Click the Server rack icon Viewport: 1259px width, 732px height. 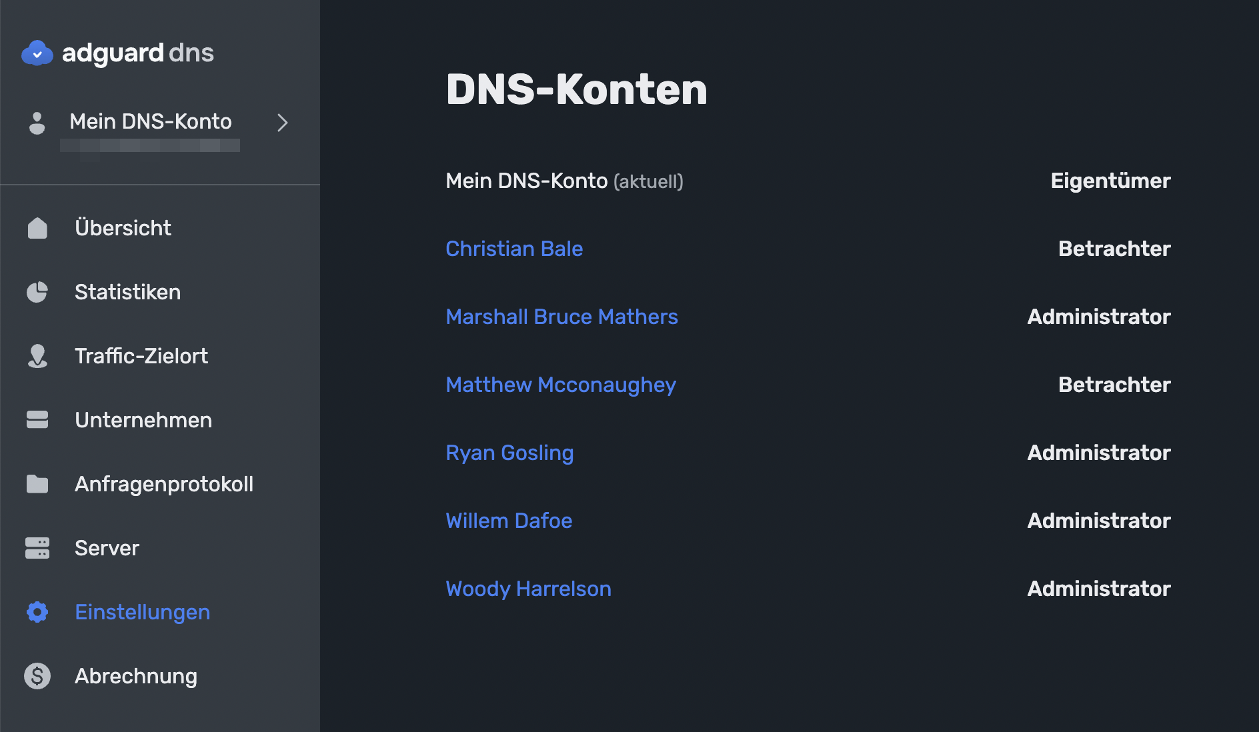tap(37, 547)
